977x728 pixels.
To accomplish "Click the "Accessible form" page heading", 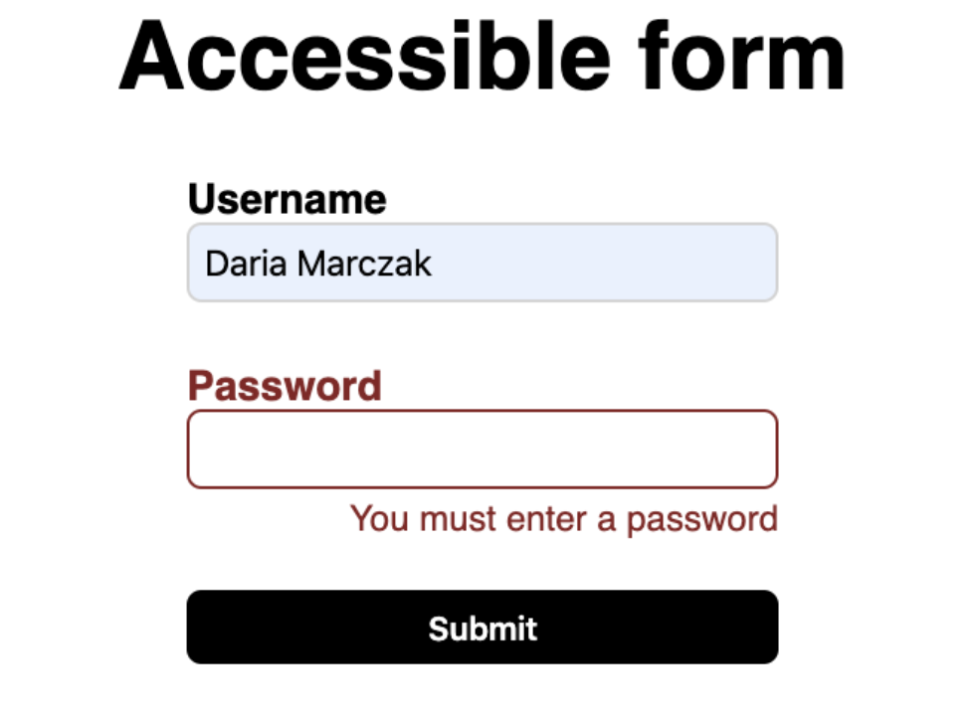I will pyautogui.click(x=482, y=58).
